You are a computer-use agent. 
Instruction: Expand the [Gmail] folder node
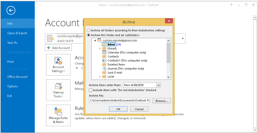[100, 48]
